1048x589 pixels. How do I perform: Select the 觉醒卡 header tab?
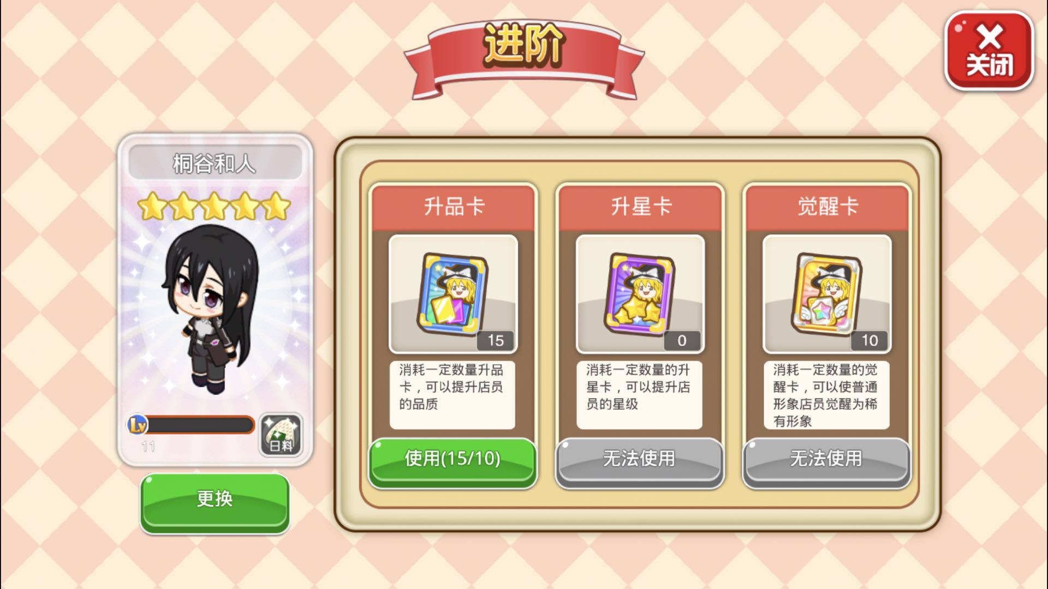coord(827,207)
